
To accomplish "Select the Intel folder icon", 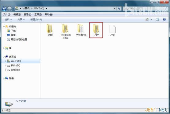I will pos(49,29).
